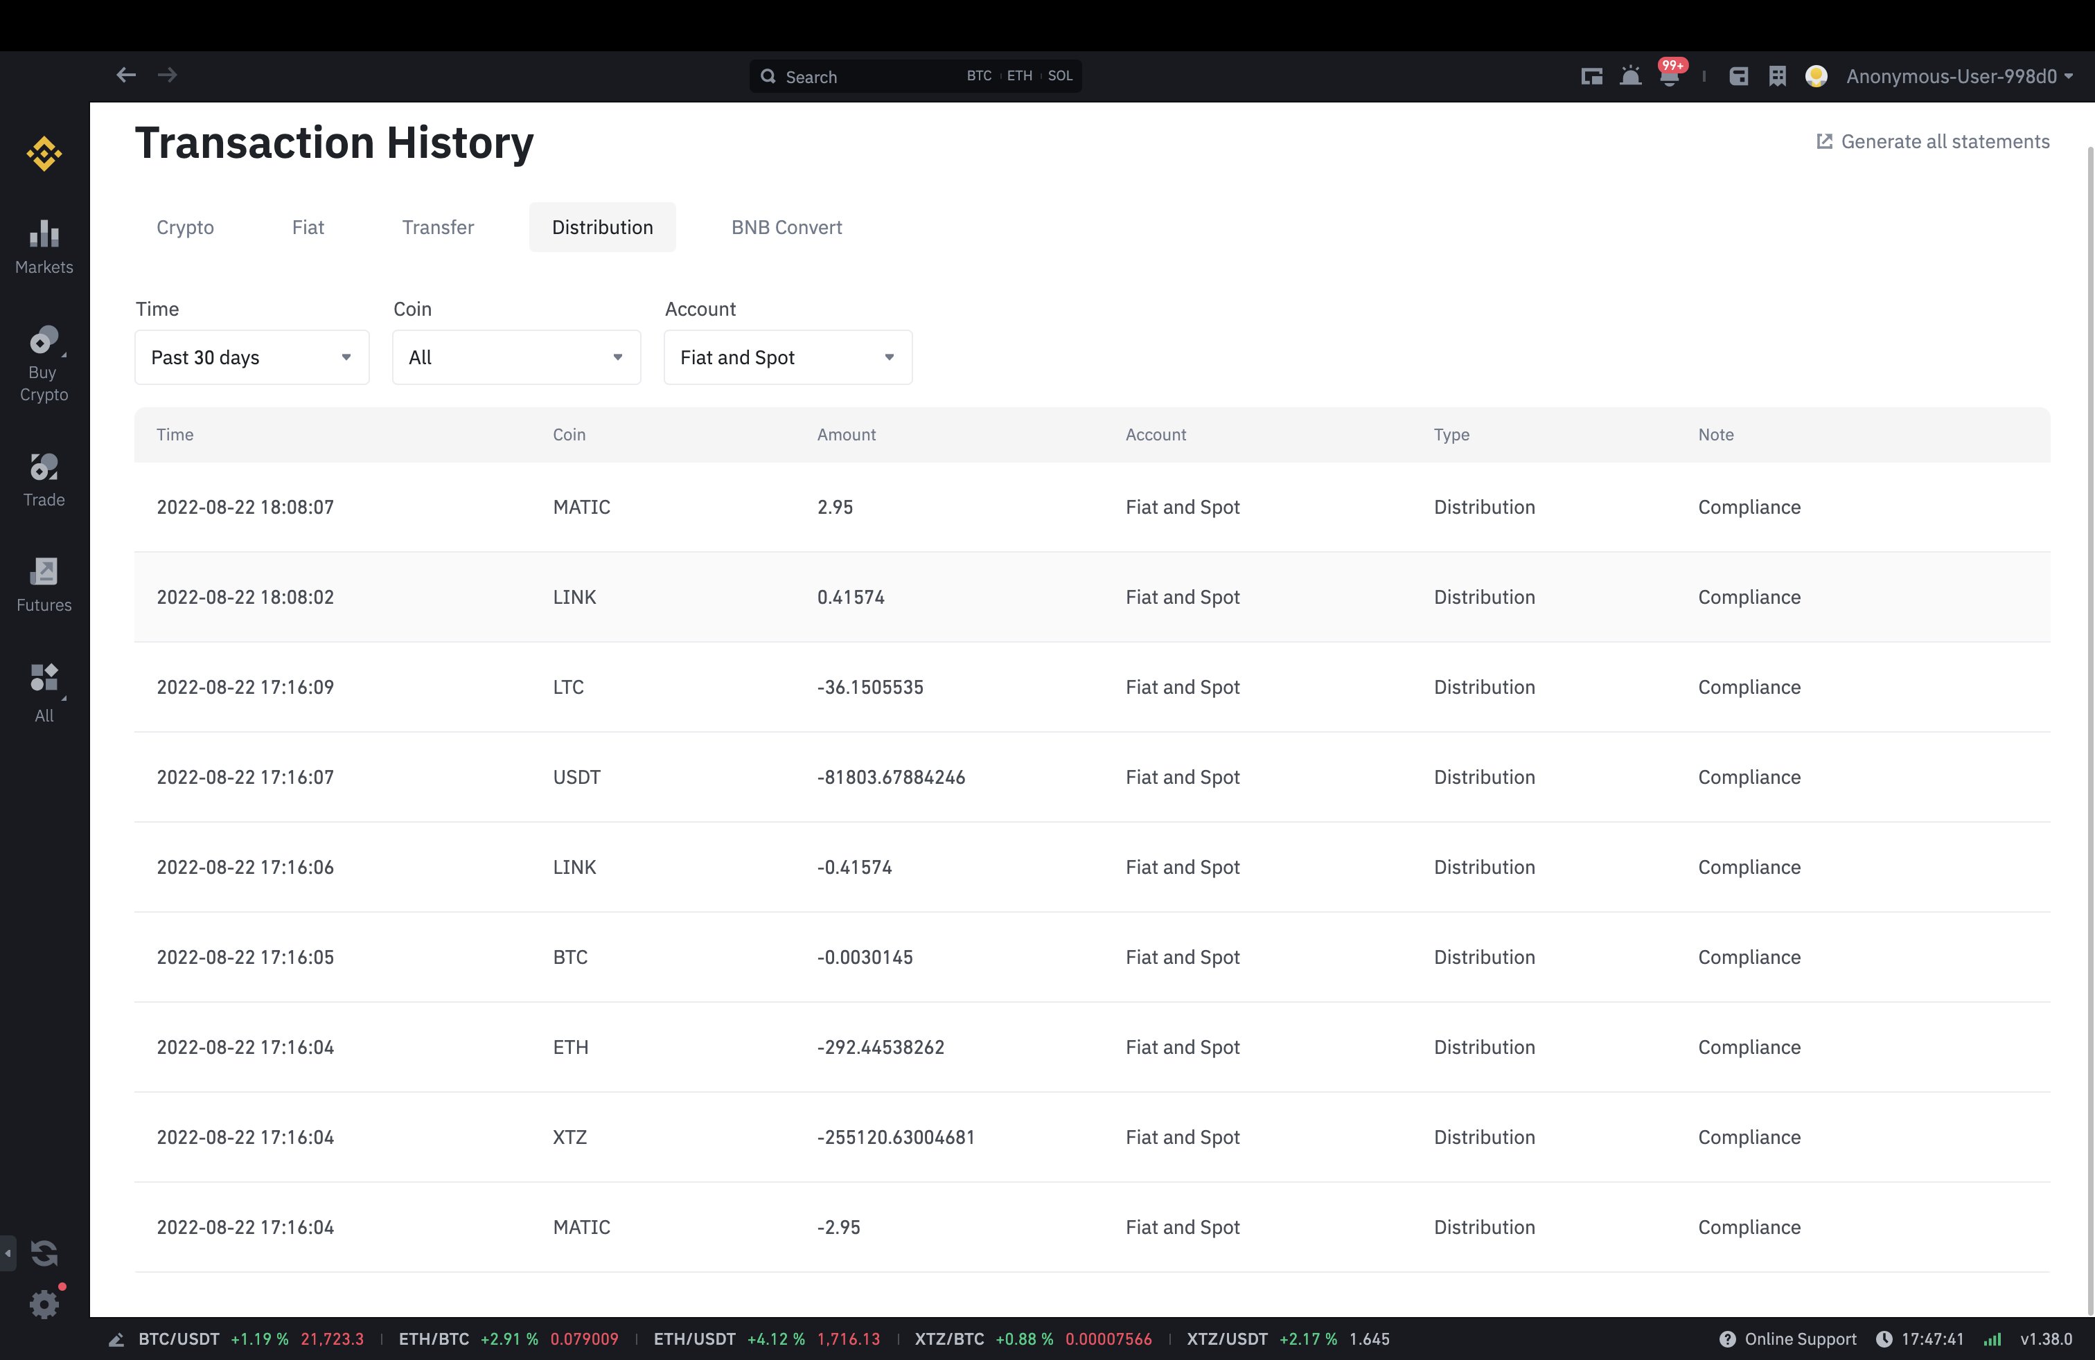This screenshot has height=1360, width=2095.
Task: Click the price alert siren icon
Action: (1630, 77)
